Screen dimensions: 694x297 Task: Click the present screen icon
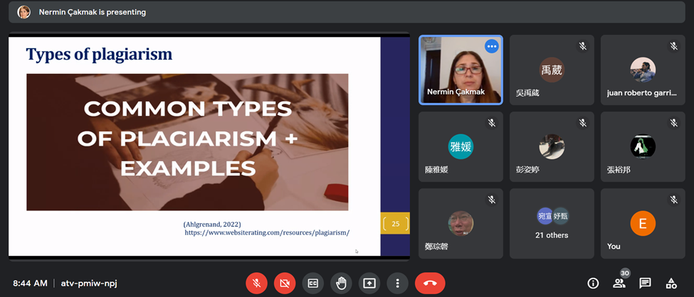[369, 283]
